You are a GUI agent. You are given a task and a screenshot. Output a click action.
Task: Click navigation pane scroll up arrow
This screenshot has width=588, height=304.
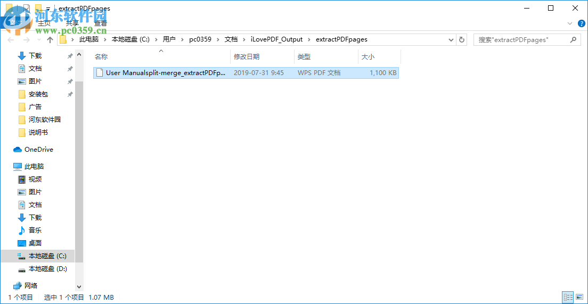(79, 55)
